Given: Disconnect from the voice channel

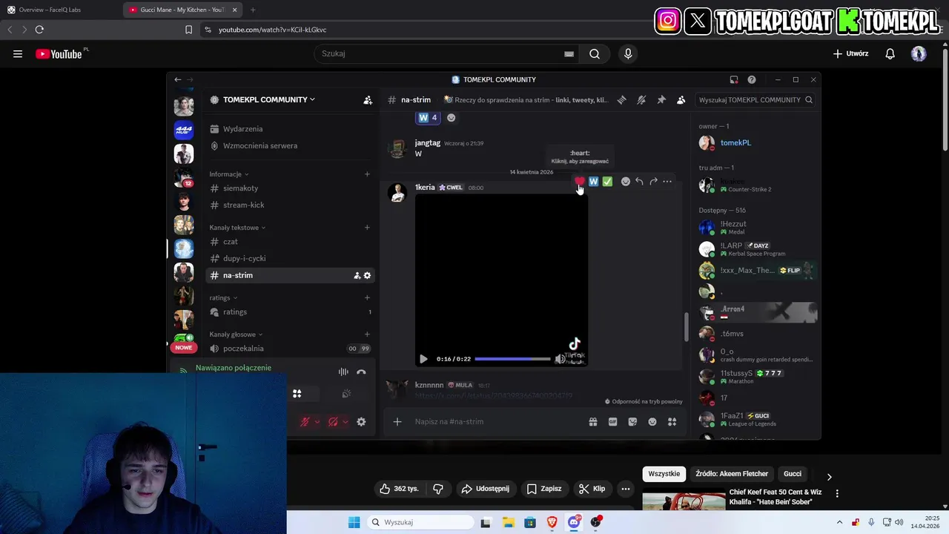Looking at the screenshot, I should 361,372.
